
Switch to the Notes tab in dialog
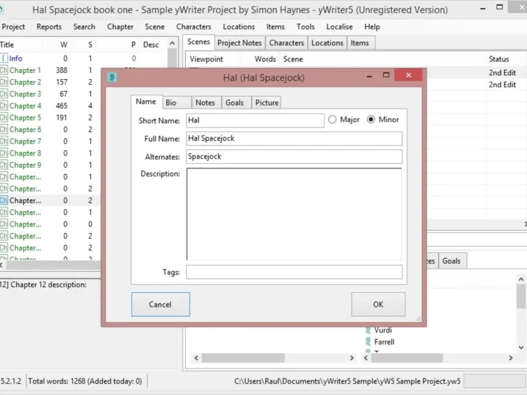point(206,103)
